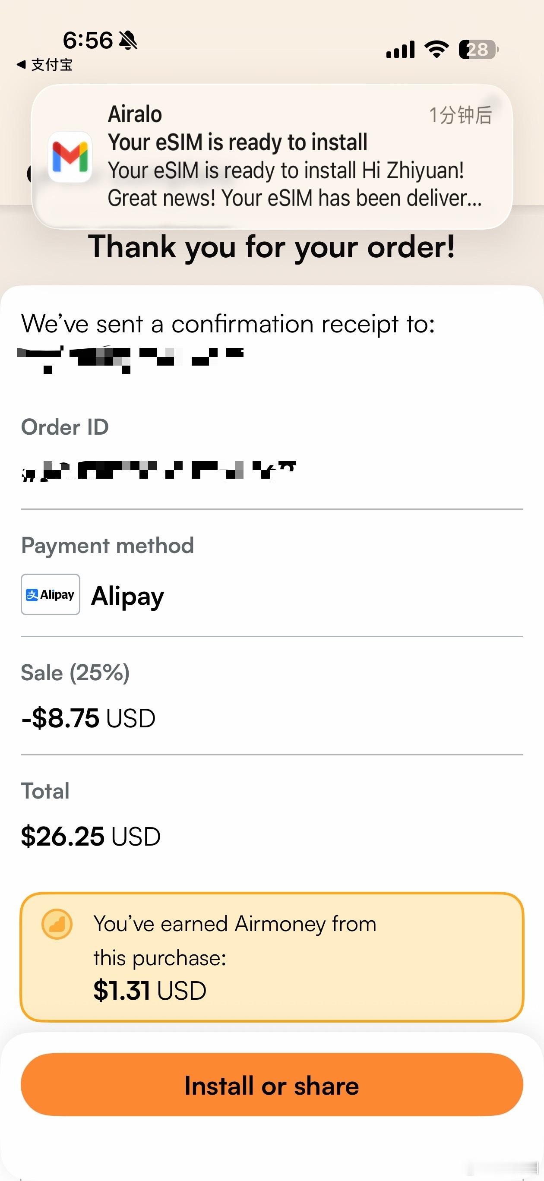Tap the blurred Order ID value
Image resolution: width=544 pixels, height=1181 pixels.
coord(158,471)
